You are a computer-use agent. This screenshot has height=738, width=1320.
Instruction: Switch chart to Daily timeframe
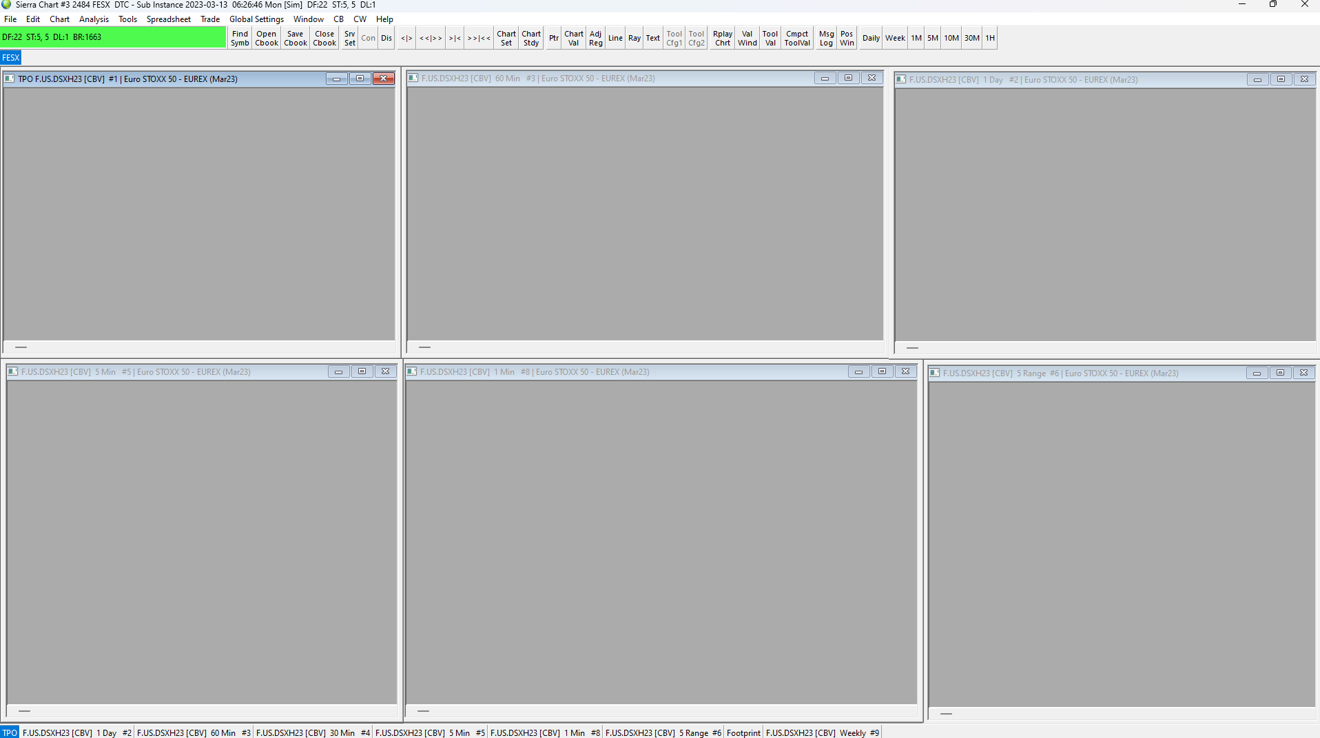coord(871,38)
